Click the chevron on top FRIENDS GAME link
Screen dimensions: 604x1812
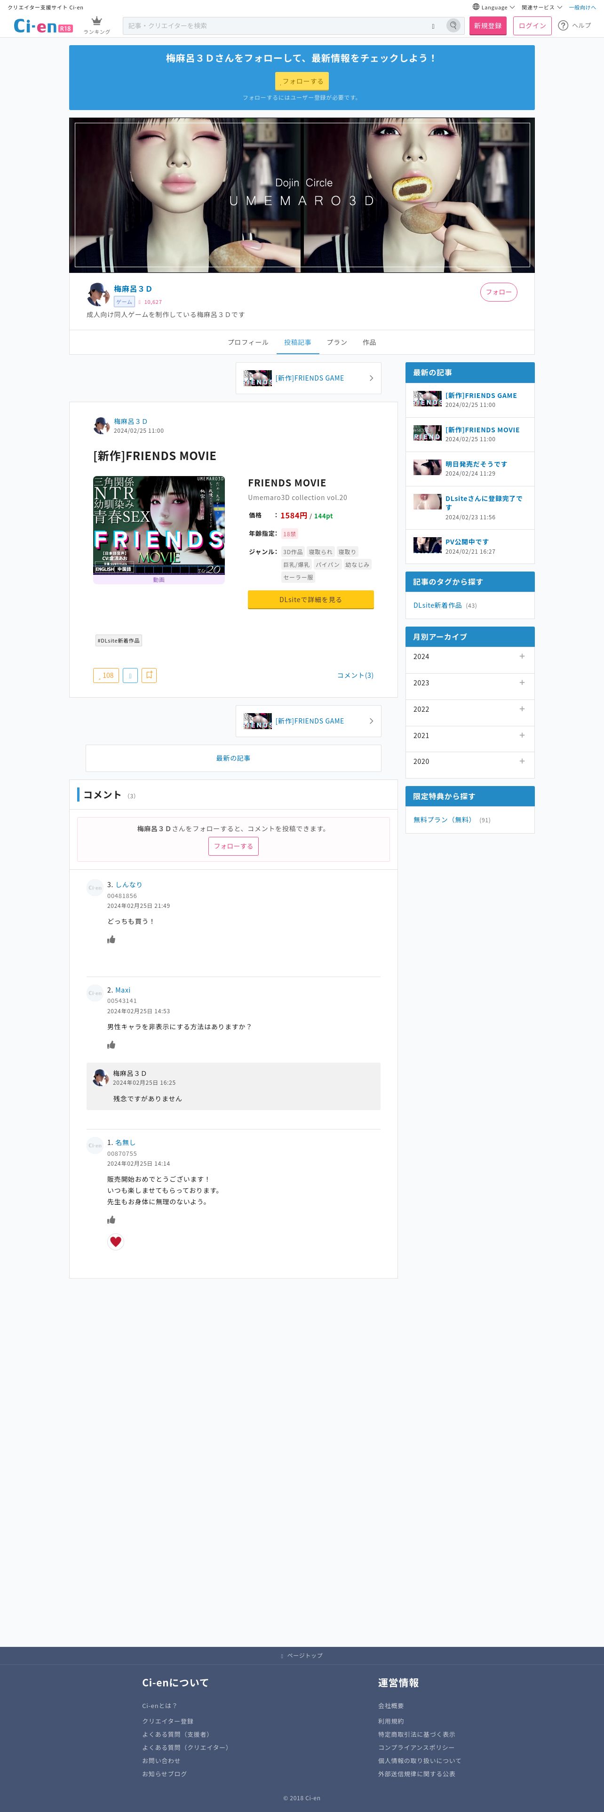click(371, 378)
